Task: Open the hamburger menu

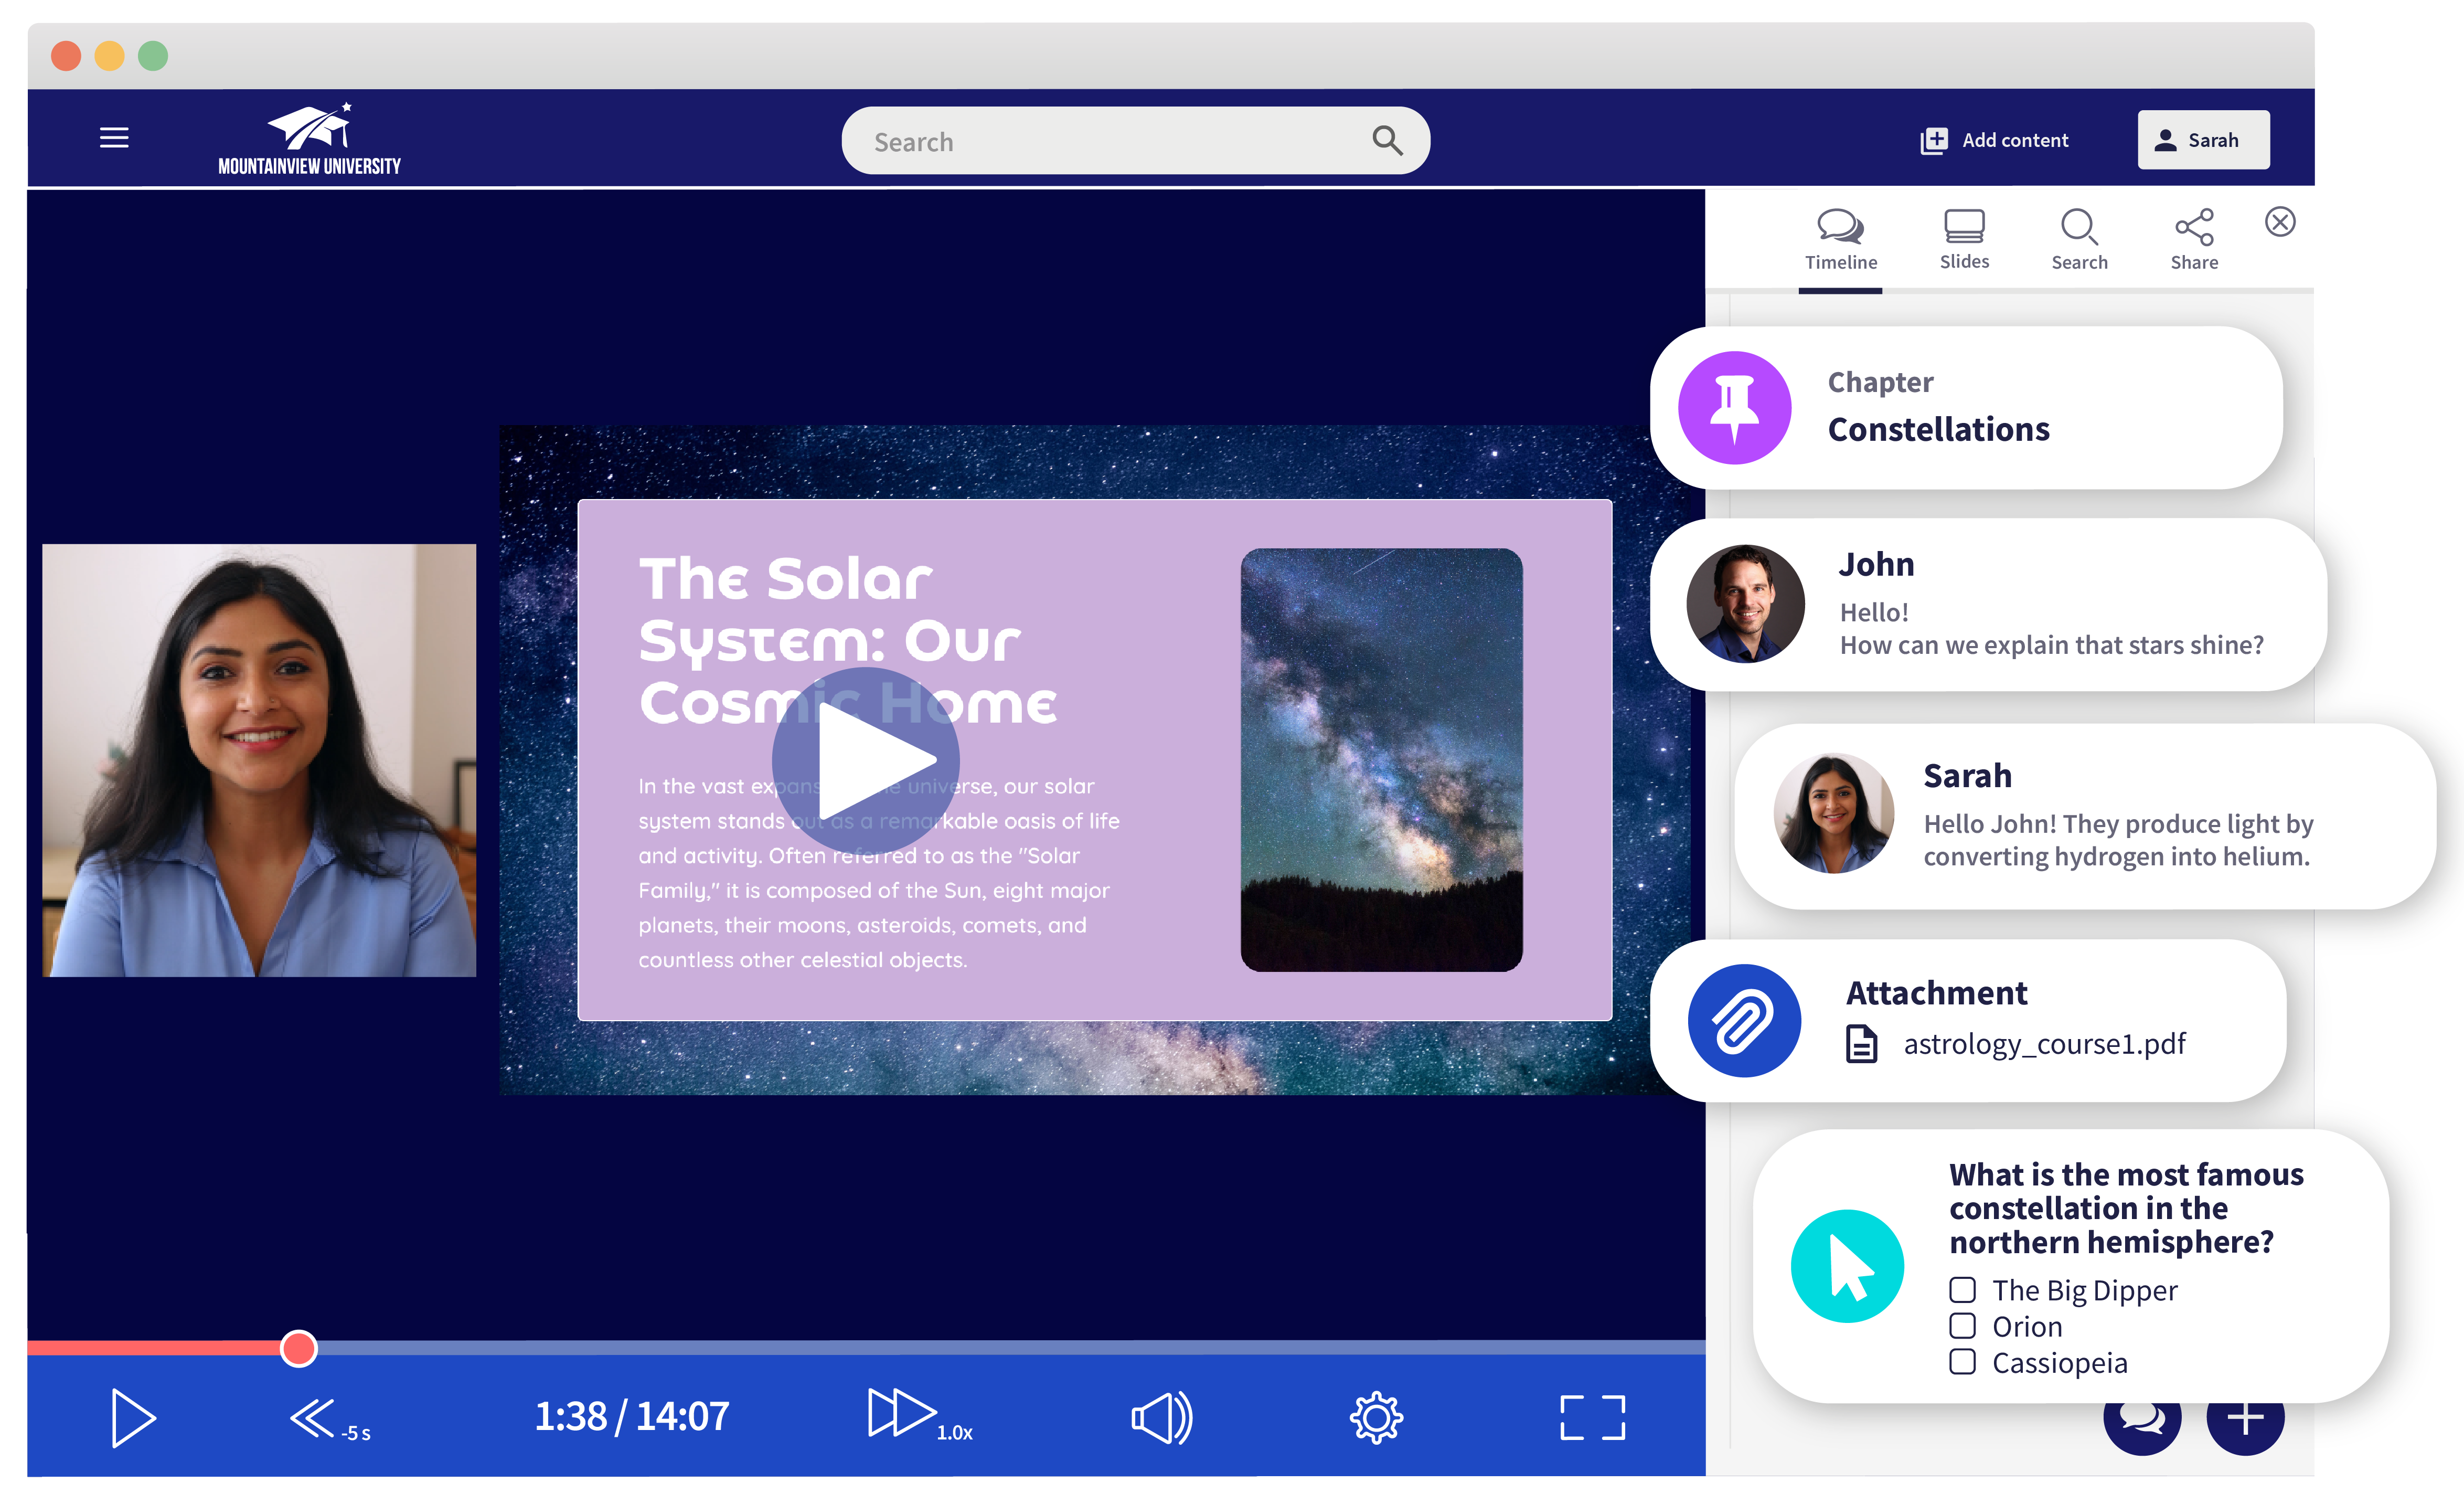Action: [114, 138]
